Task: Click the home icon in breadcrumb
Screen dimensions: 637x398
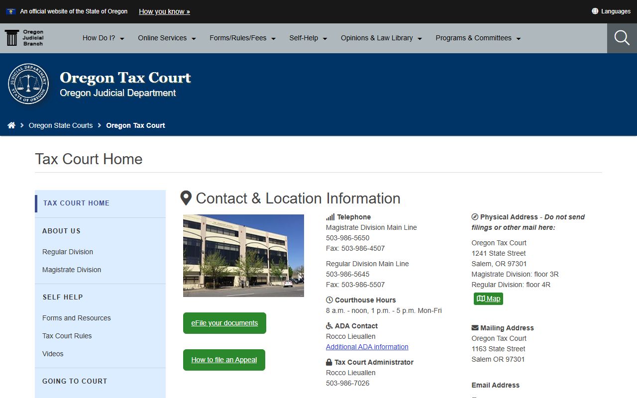Action: click(11, 125)
